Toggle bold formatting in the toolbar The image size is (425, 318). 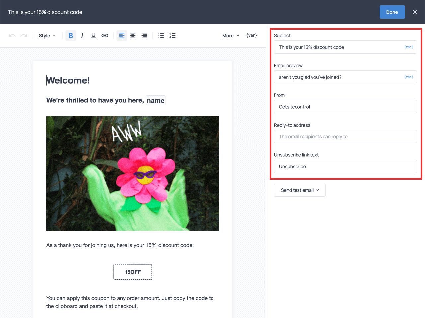click(x=71, y=35)
